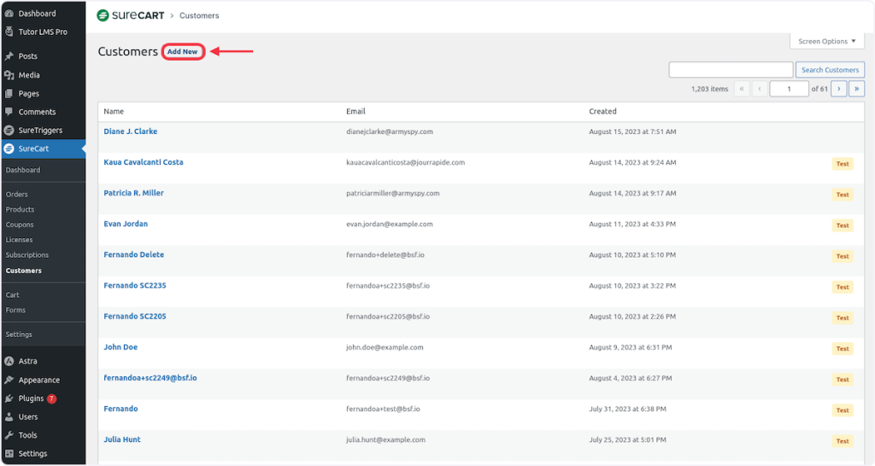Click the Media icon in the sidebar
This screenshot has width=875, height=466.
[9, 75]
